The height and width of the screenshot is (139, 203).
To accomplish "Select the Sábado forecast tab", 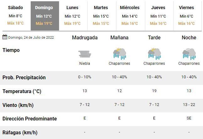I will pyautogui.click(x=15, y=15).
